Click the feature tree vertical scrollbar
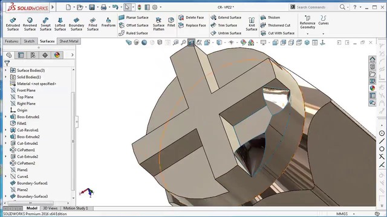 [73, 141]
